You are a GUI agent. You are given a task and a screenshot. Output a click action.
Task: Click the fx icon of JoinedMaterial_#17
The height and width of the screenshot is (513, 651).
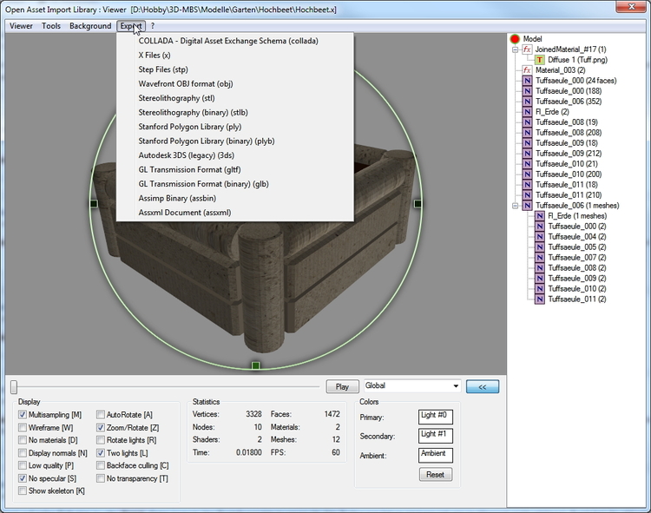click(527, 49)
